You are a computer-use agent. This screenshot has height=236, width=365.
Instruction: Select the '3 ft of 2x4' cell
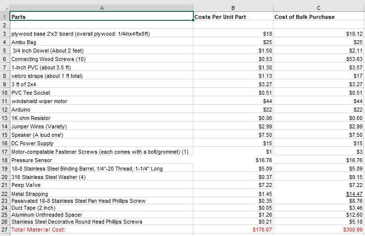click(x=101, y=84)
